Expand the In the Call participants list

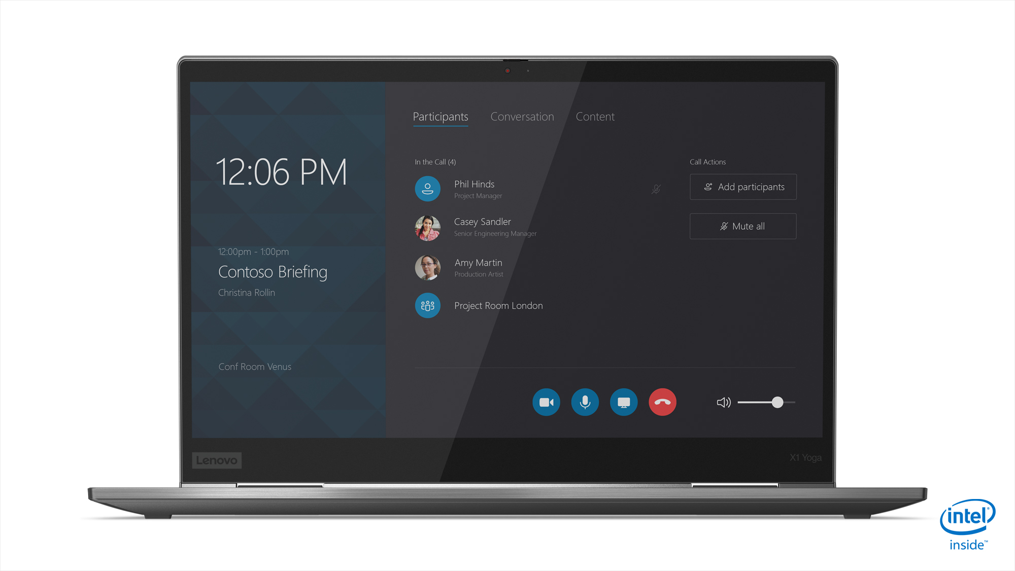433,162
